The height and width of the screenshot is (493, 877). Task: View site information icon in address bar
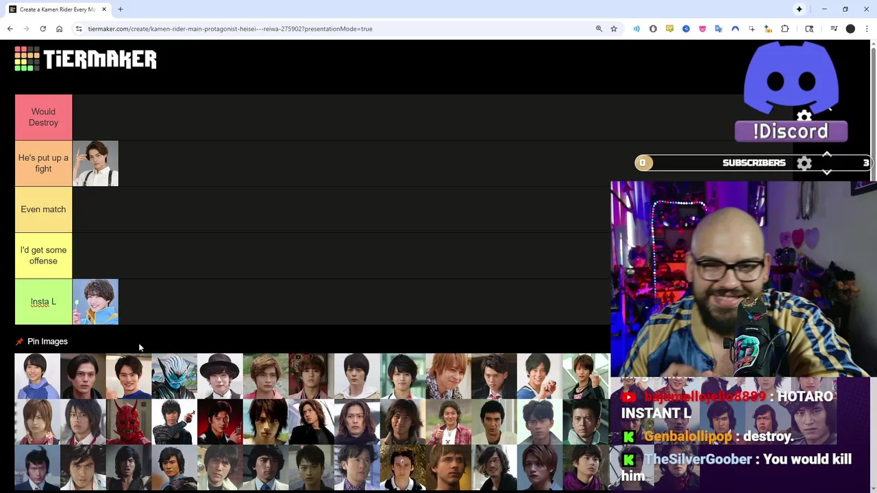79,29
